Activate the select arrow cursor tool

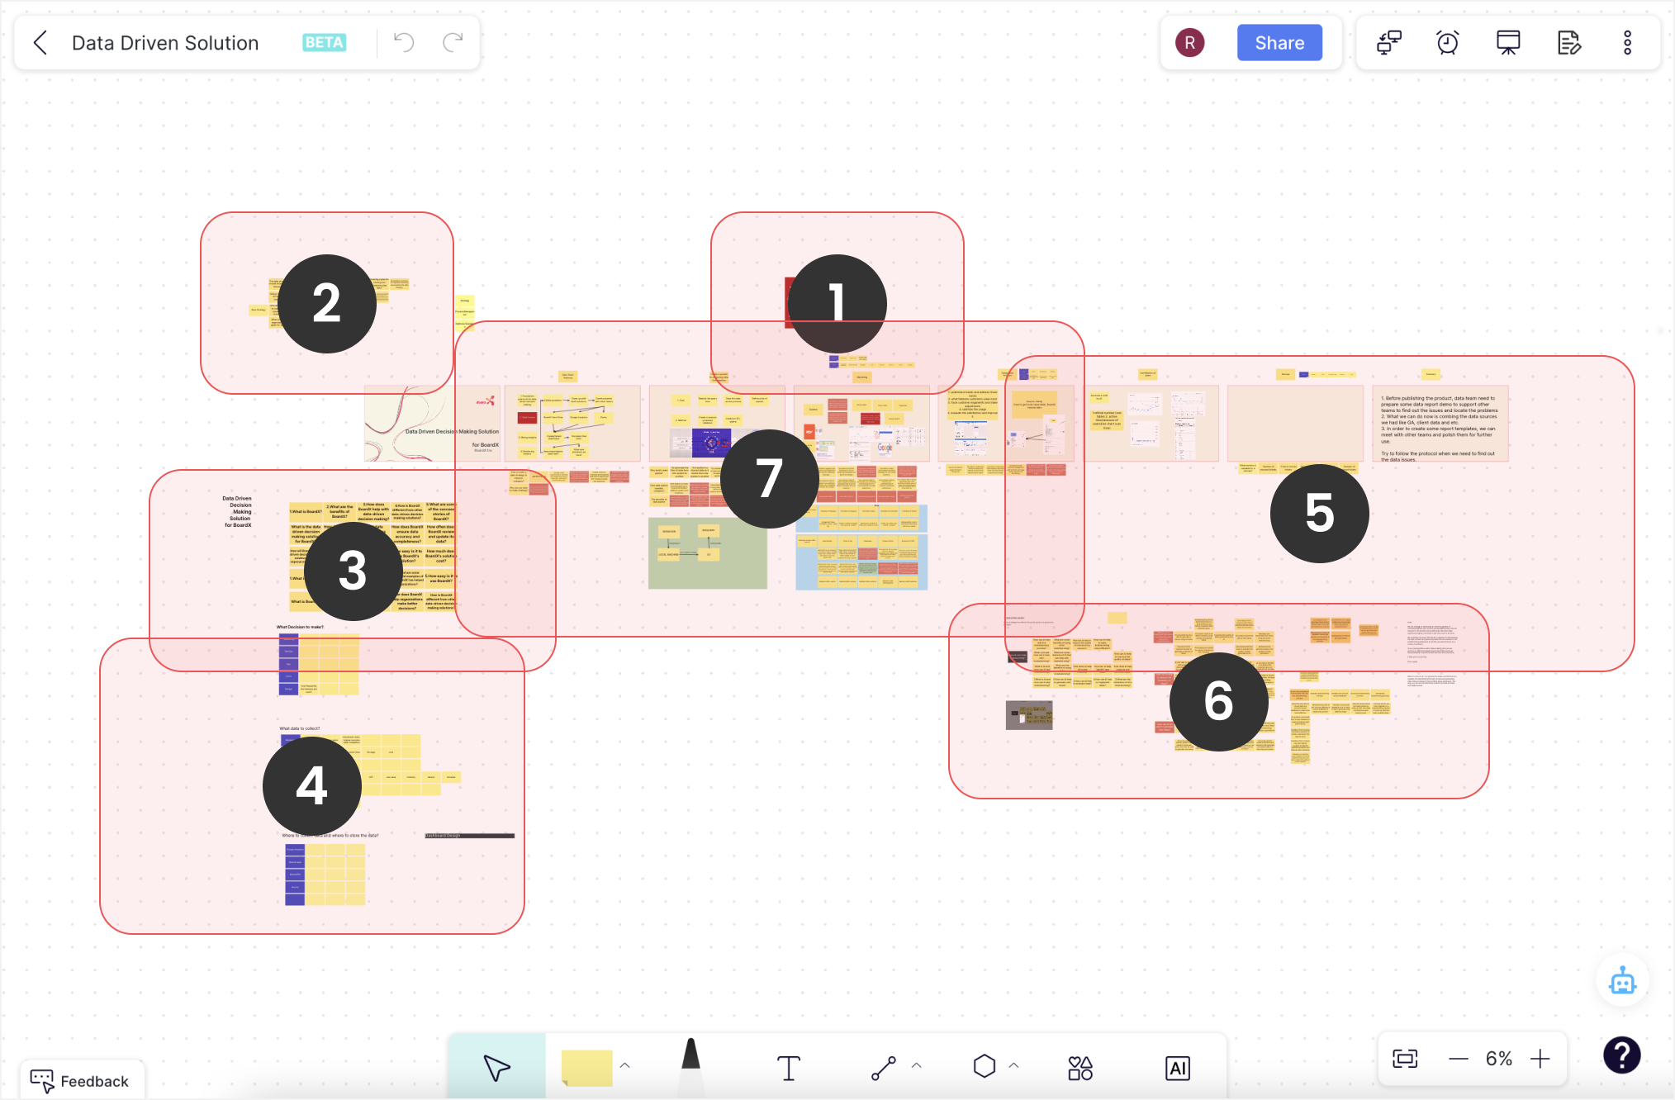pyautogui.click(x=496, y=1068)
